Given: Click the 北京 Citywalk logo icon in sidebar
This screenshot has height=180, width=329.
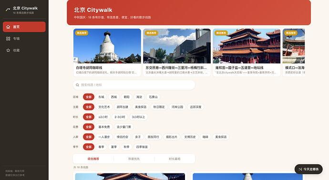Looking at the screenshot, I should [x=8, y=9].
